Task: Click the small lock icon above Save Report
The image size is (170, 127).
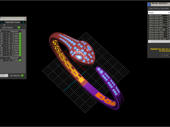Action: tap(4, 25)
